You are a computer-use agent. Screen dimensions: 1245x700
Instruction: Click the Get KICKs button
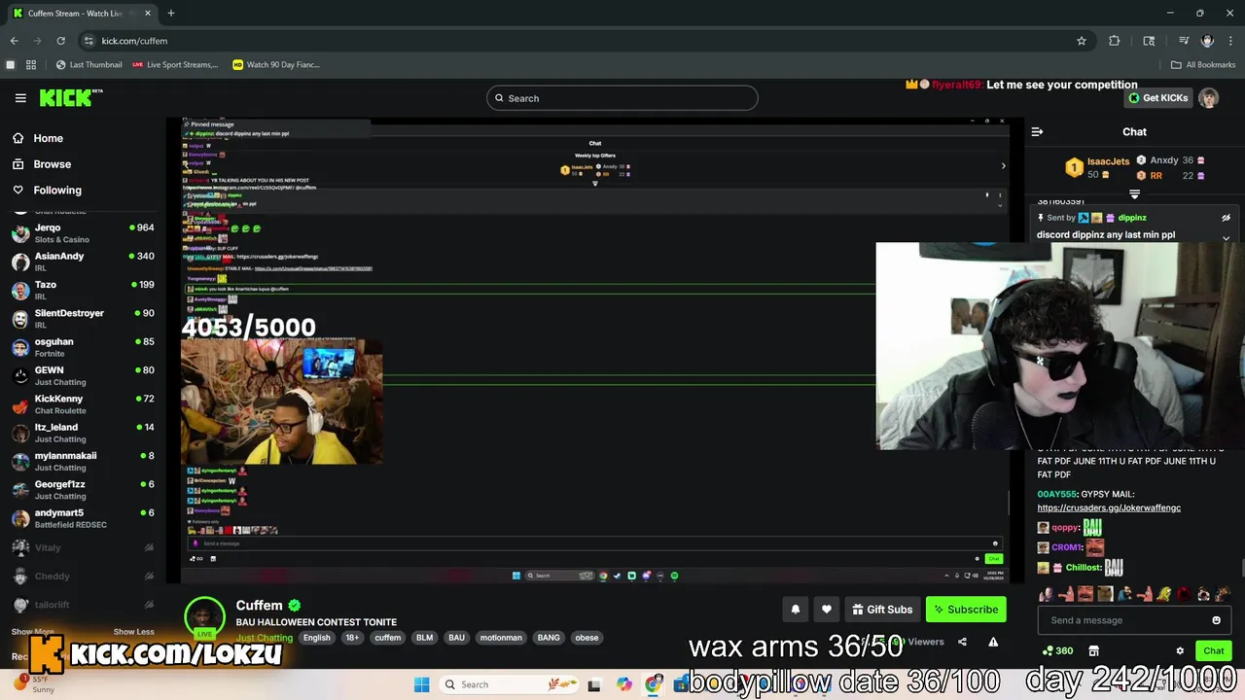(1157, 98)
